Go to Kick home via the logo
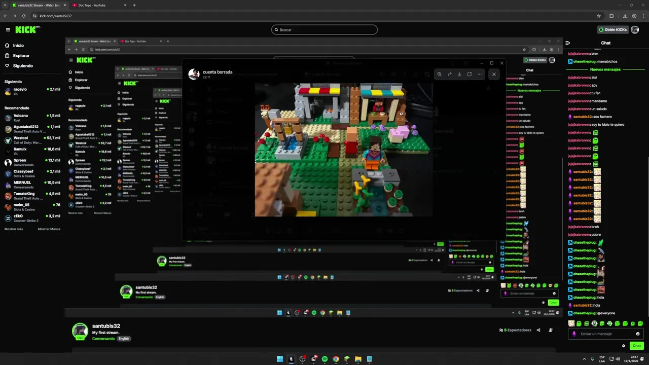649x365 pixels. click(x=27, y=30)
